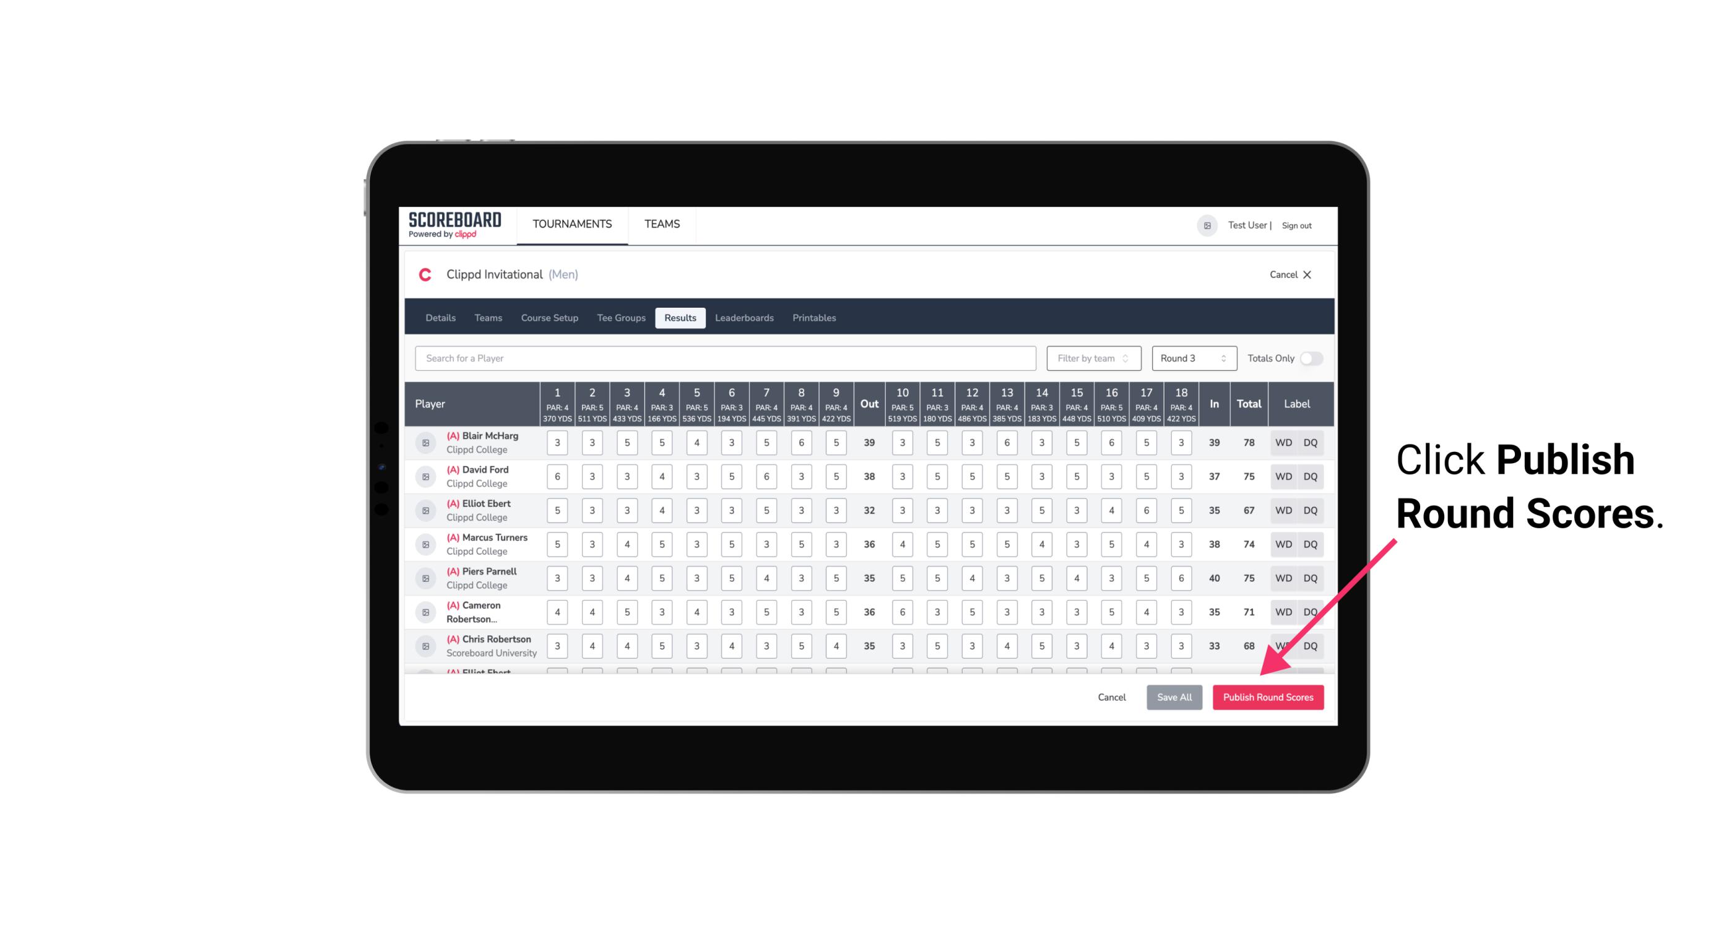Toggle WD status for Piers Parnell
Screen dimensions: 1734x933
coord(1283,578)
